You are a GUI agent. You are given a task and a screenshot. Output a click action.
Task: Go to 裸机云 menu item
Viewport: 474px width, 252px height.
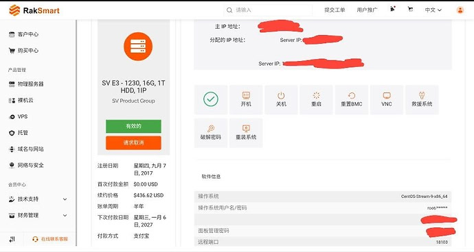point(25,101)
